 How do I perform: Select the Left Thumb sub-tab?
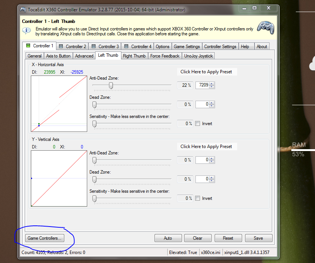(108, 55)
